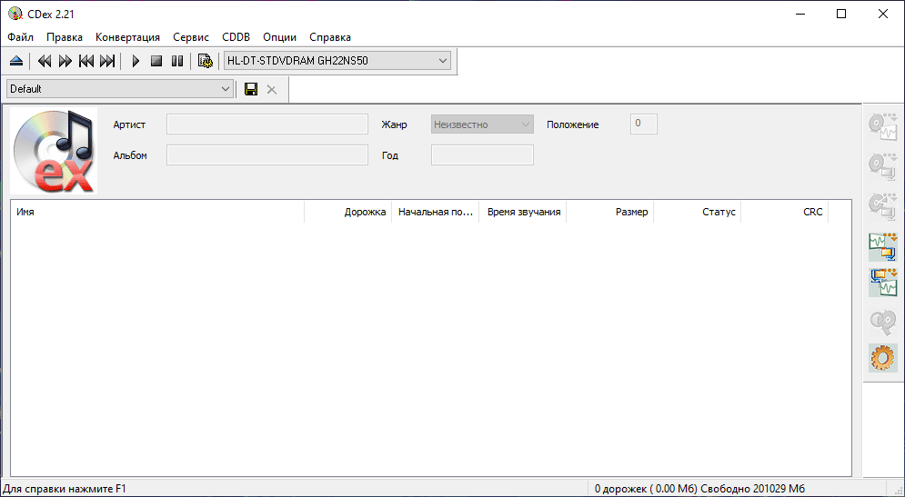Screen dimensions: 905x497
Task: Query the remote CDDB icon in the sidebar
Action: coord(883,323)
